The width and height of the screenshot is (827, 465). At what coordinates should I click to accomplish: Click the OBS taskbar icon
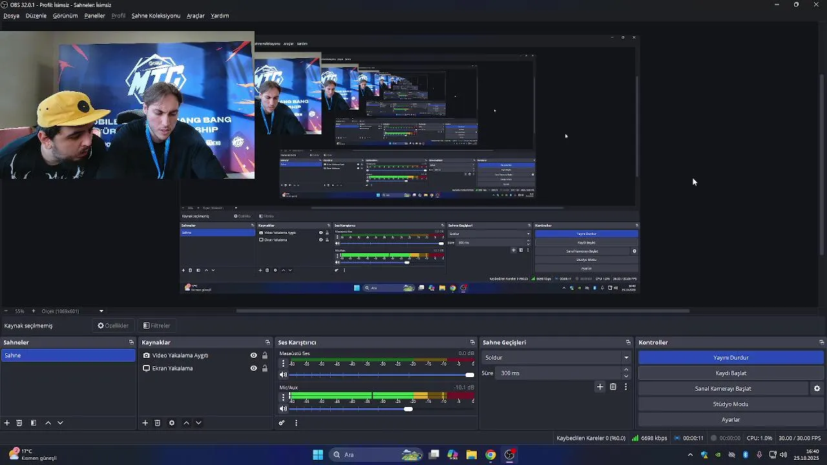(509, 455)
